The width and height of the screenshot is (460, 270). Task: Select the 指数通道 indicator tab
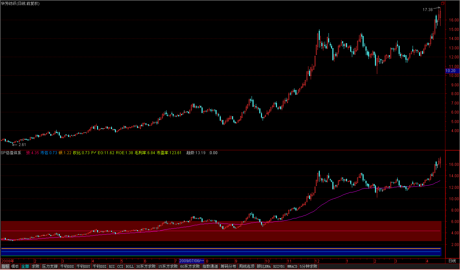coord(210,266)
